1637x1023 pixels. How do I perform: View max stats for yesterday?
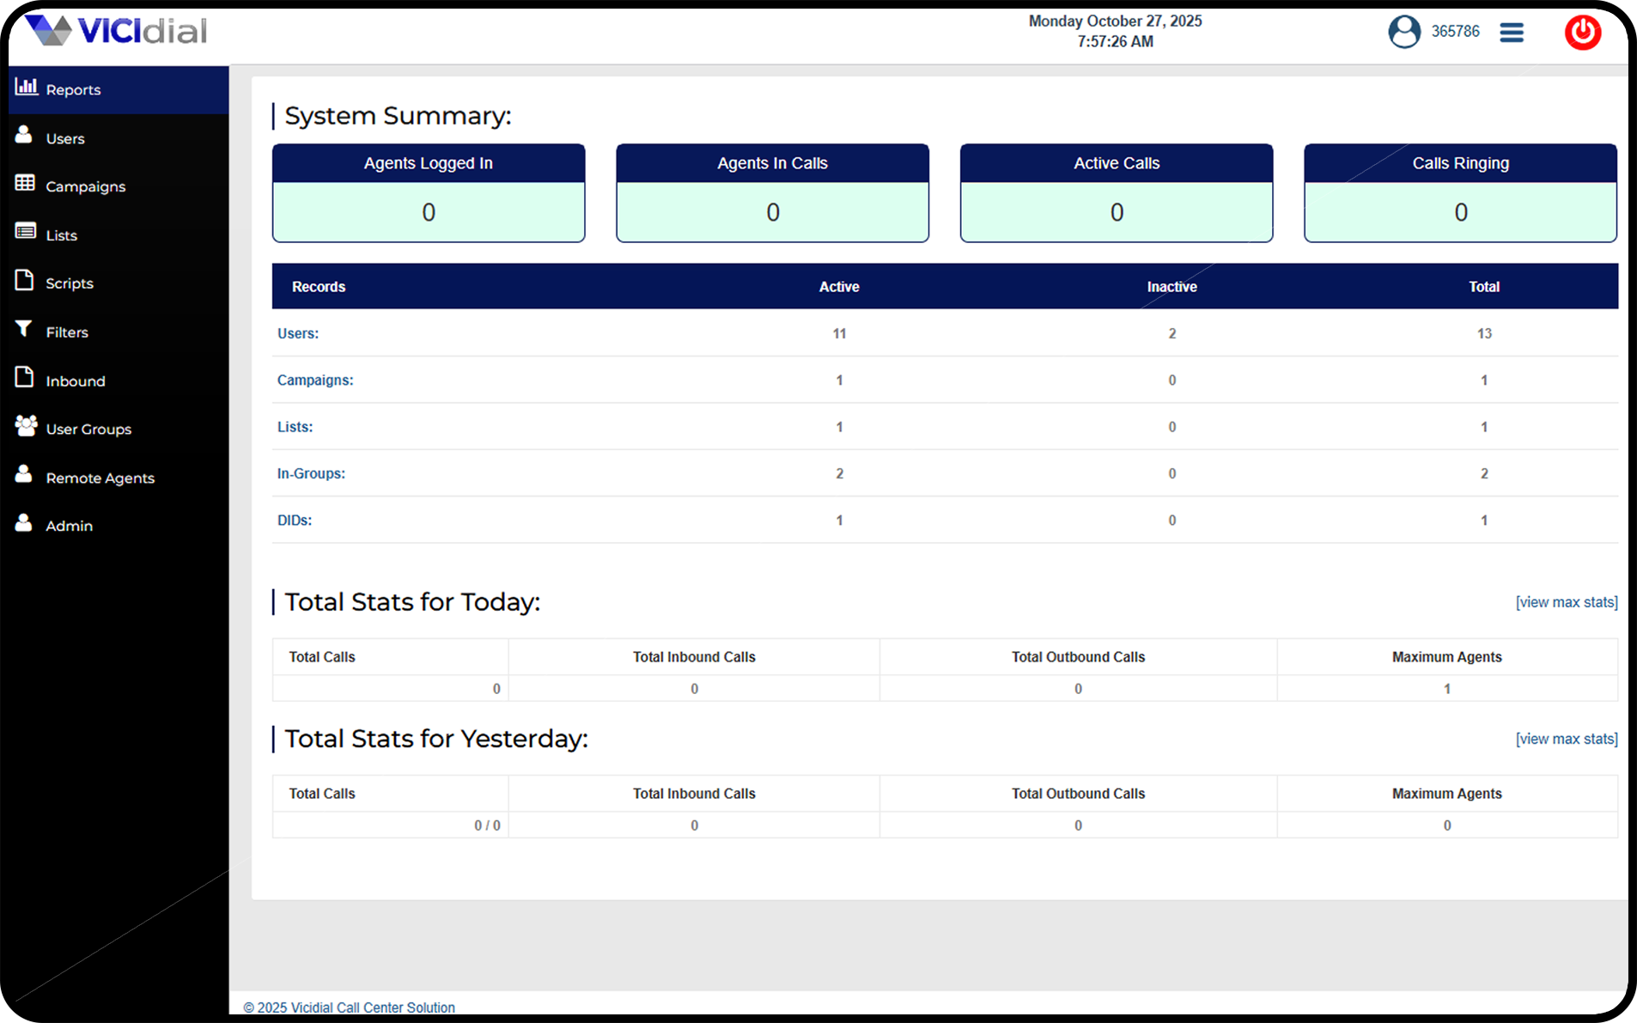[x=1566, y=739]
